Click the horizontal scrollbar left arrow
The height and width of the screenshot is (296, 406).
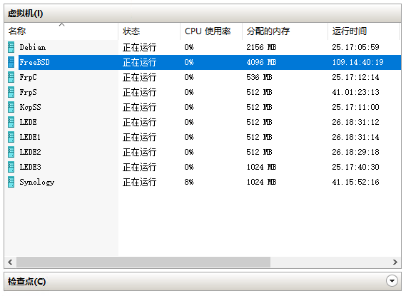pos(10,262)
